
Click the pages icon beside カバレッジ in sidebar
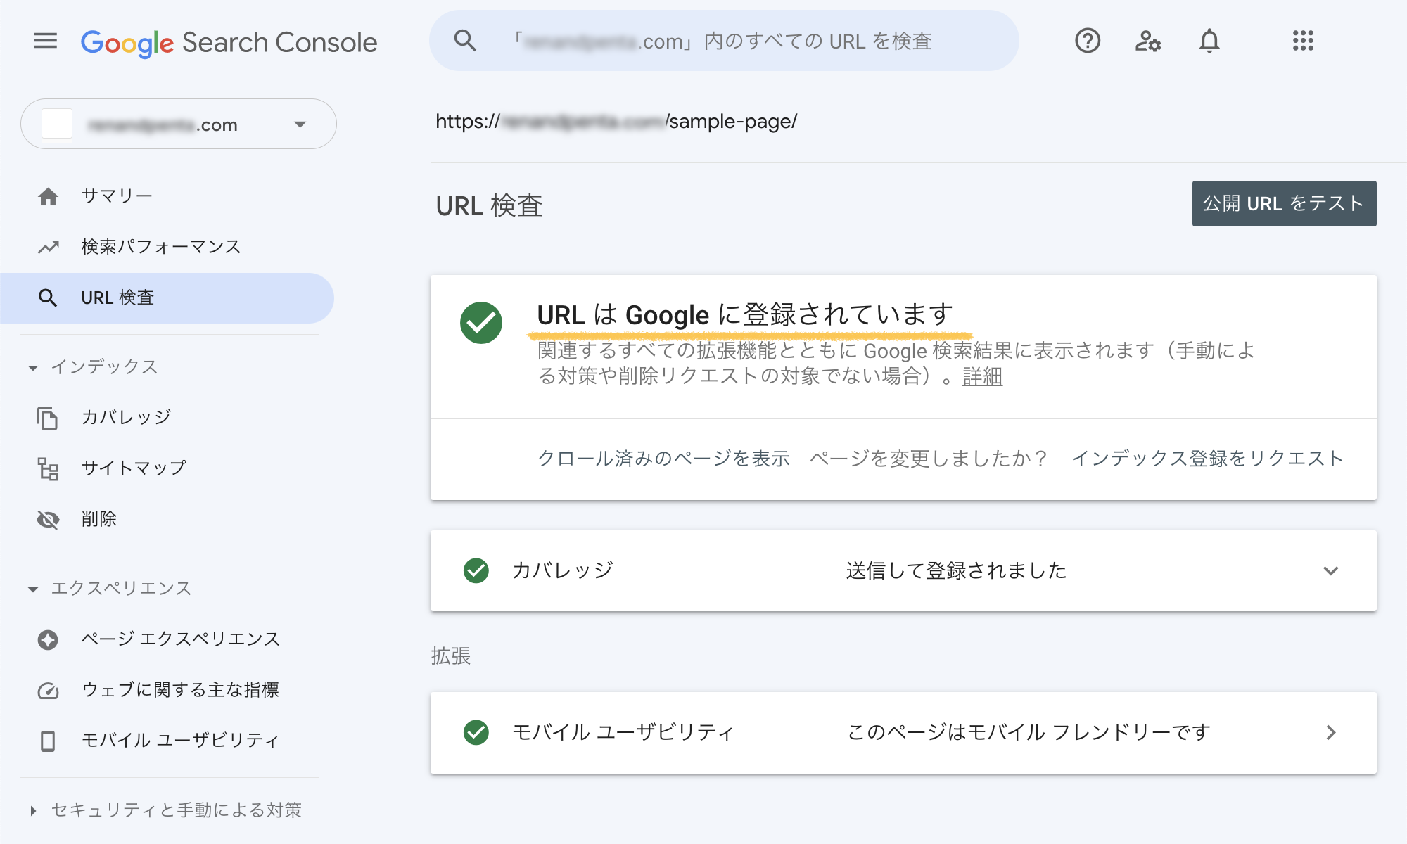pyautogui.click(x=48, y=418)
